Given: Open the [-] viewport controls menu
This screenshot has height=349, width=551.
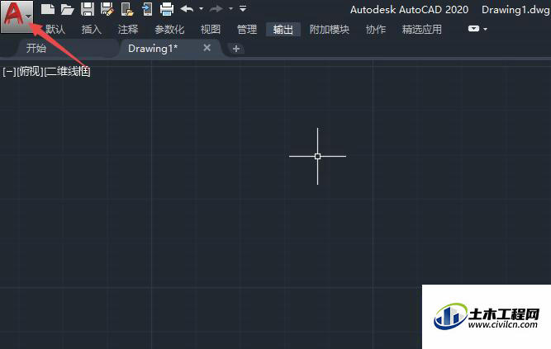Looking at the screenshot, I should tap(9, 72).
